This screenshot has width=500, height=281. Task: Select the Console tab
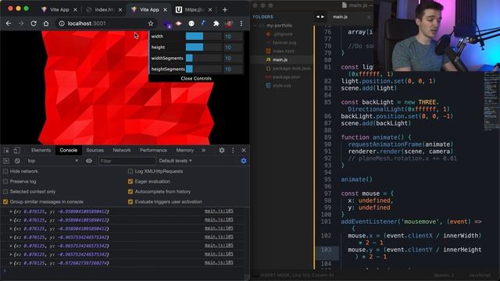coord(69,151)
